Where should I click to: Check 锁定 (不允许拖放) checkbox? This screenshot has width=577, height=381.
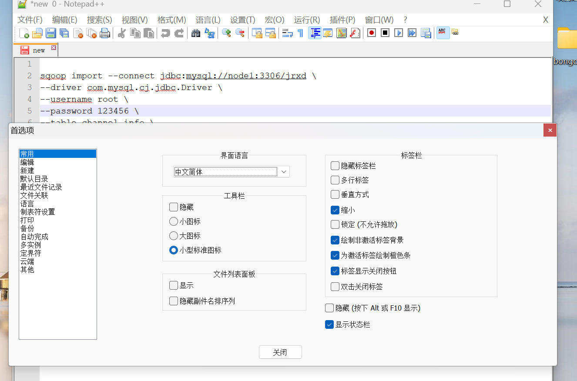(x=335, y=224)
